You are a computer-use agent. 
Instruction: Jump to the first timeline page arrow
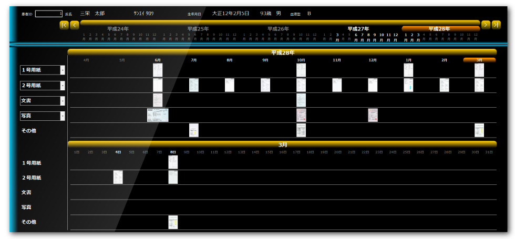[64, 25]
